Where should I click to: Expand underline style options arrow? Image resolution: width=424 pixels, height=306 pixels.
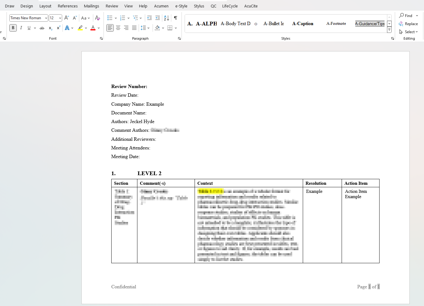35,28
